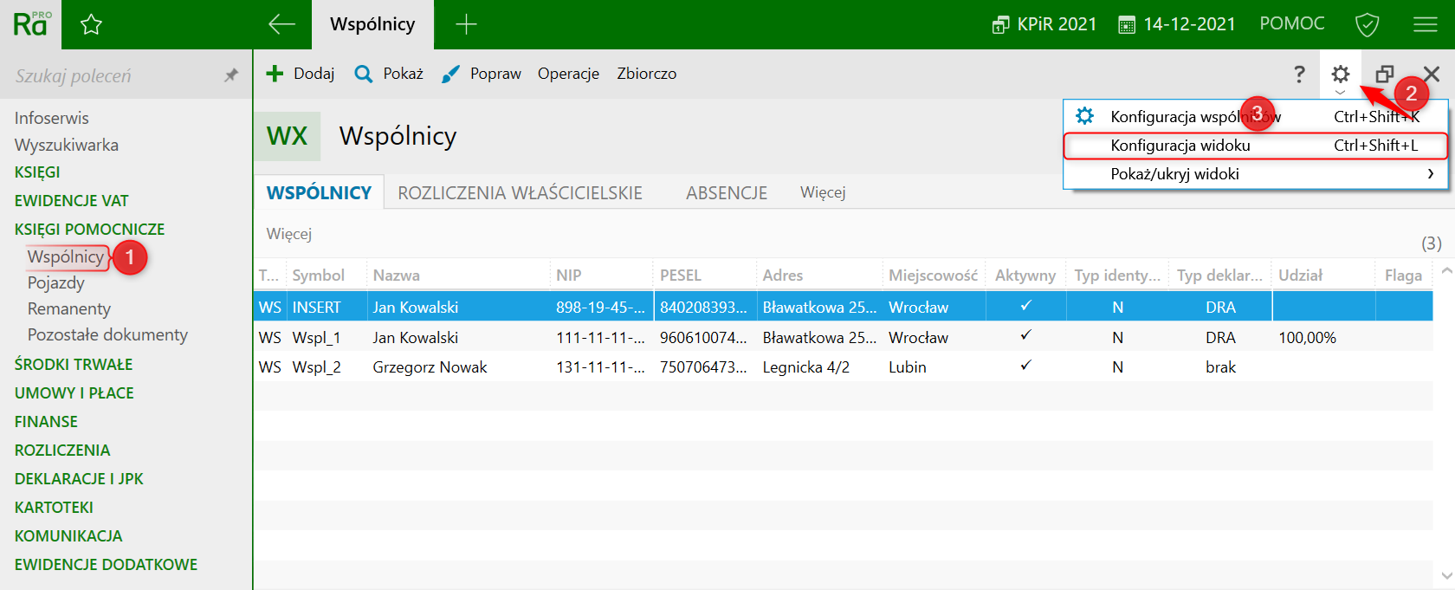This screenshot has width=1455, height=590.
Task: Click the favorites star icon
Action: coord(91,25)
